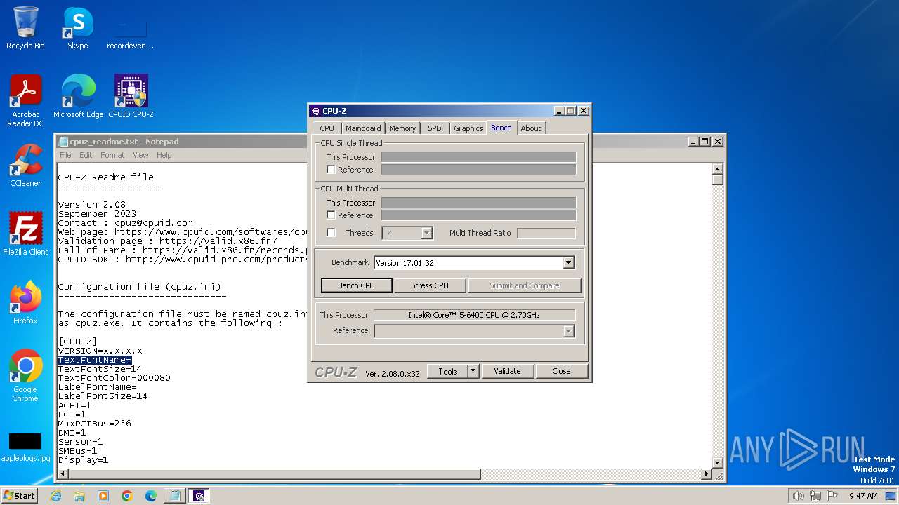Launch CCleaner from the desktop
Image resolution: width=899 pixels, height=505 pixels.
25,166
